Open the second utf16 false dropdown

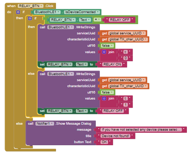(112, 92)
